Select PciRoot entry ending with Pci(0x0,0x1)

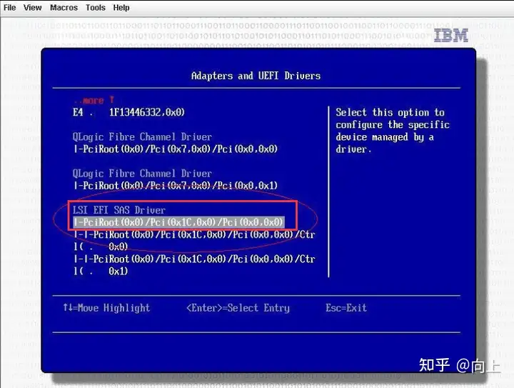tap(176, 186)
